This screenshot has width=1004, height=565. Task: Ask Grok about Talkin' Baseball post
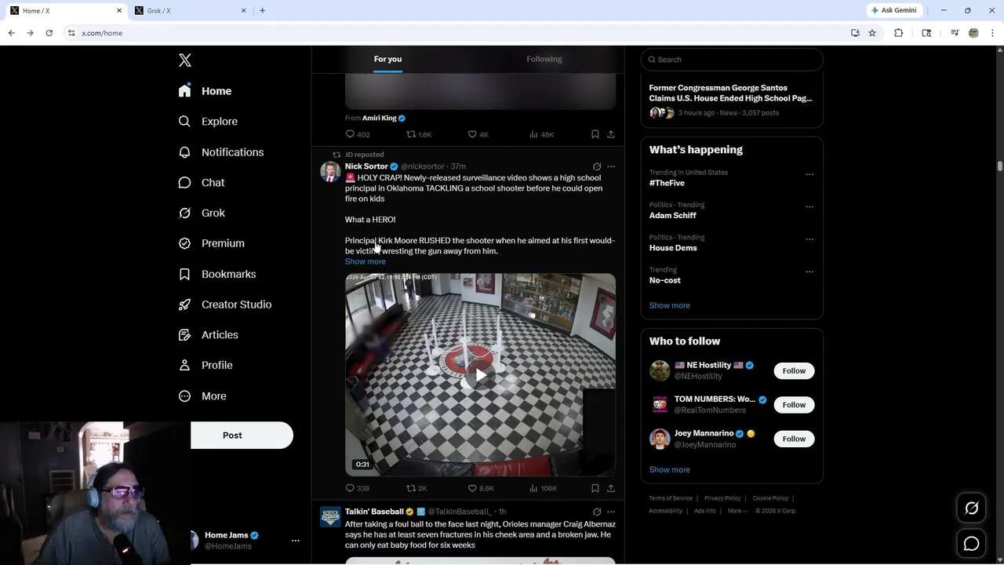597,512
